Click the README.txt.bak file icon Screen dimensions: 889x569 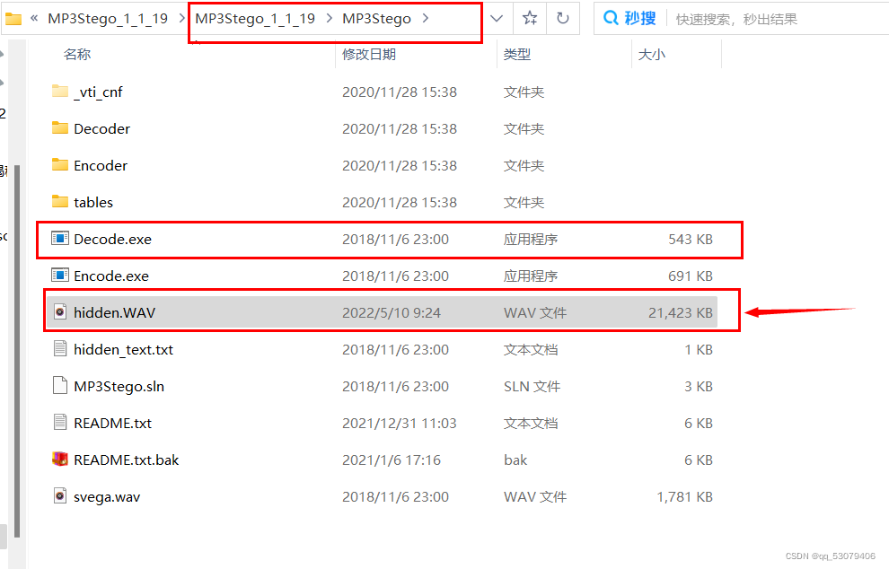point(60,459)
